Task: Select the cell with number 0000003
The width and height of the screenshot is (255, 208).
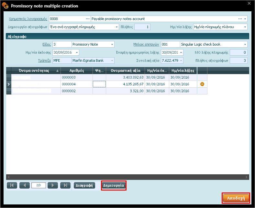Action: pyautogui.click(x=77, y=77)
